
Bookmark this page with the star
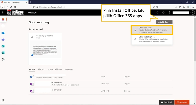pos(157,7)
